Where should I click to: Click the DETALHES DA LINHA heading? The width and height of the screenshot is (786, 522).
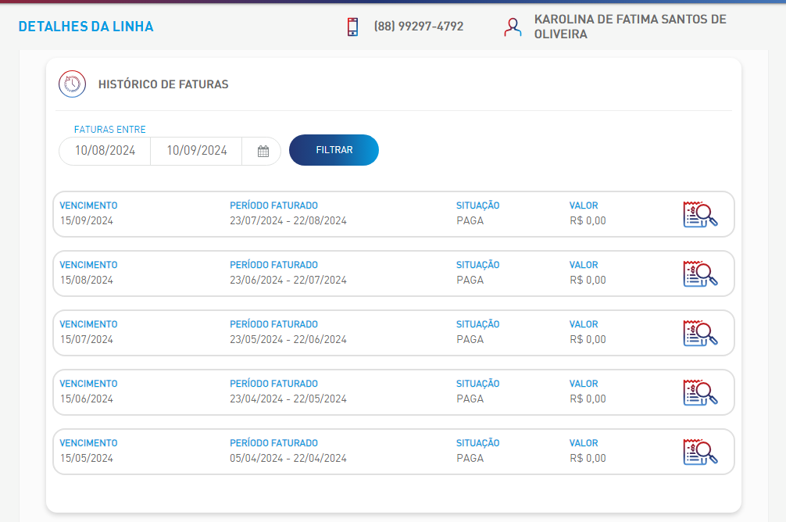[86, 27]
